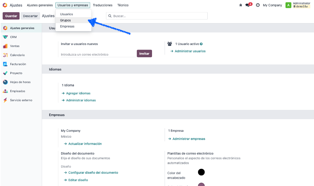Viewport: 314px width, 186px height.
Task: Select Ventas icon in sidebar
Action: [5, 46]
